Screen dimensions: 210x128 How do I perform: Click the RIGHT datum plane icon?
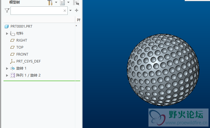(12, 40)
